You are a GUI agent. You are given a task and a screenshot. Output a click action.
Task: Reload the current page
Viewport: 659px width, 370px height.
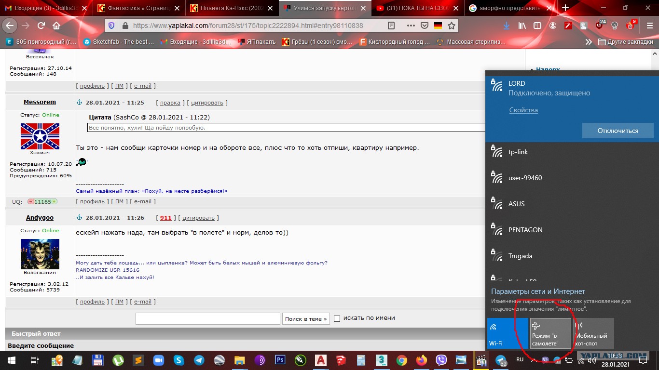41,26
